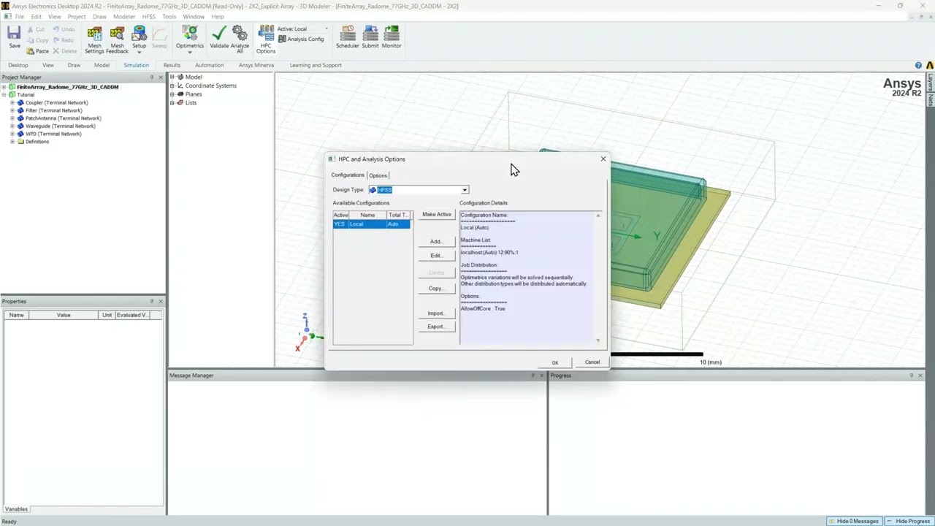935x526 pixels.
Task: Open the Design Type dropdown
Action: [x=465, y=190]
